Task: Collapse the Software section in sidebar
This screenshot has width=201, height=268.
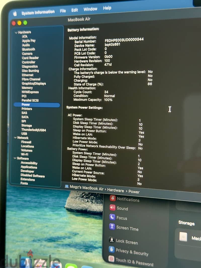Action: point(15,158)
